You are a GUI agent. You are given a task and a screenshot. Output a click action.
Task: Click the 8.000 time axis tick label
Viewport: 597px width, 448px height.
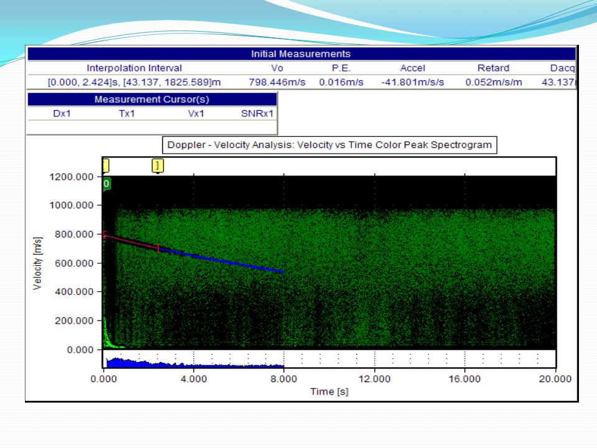tap(284, 379)
